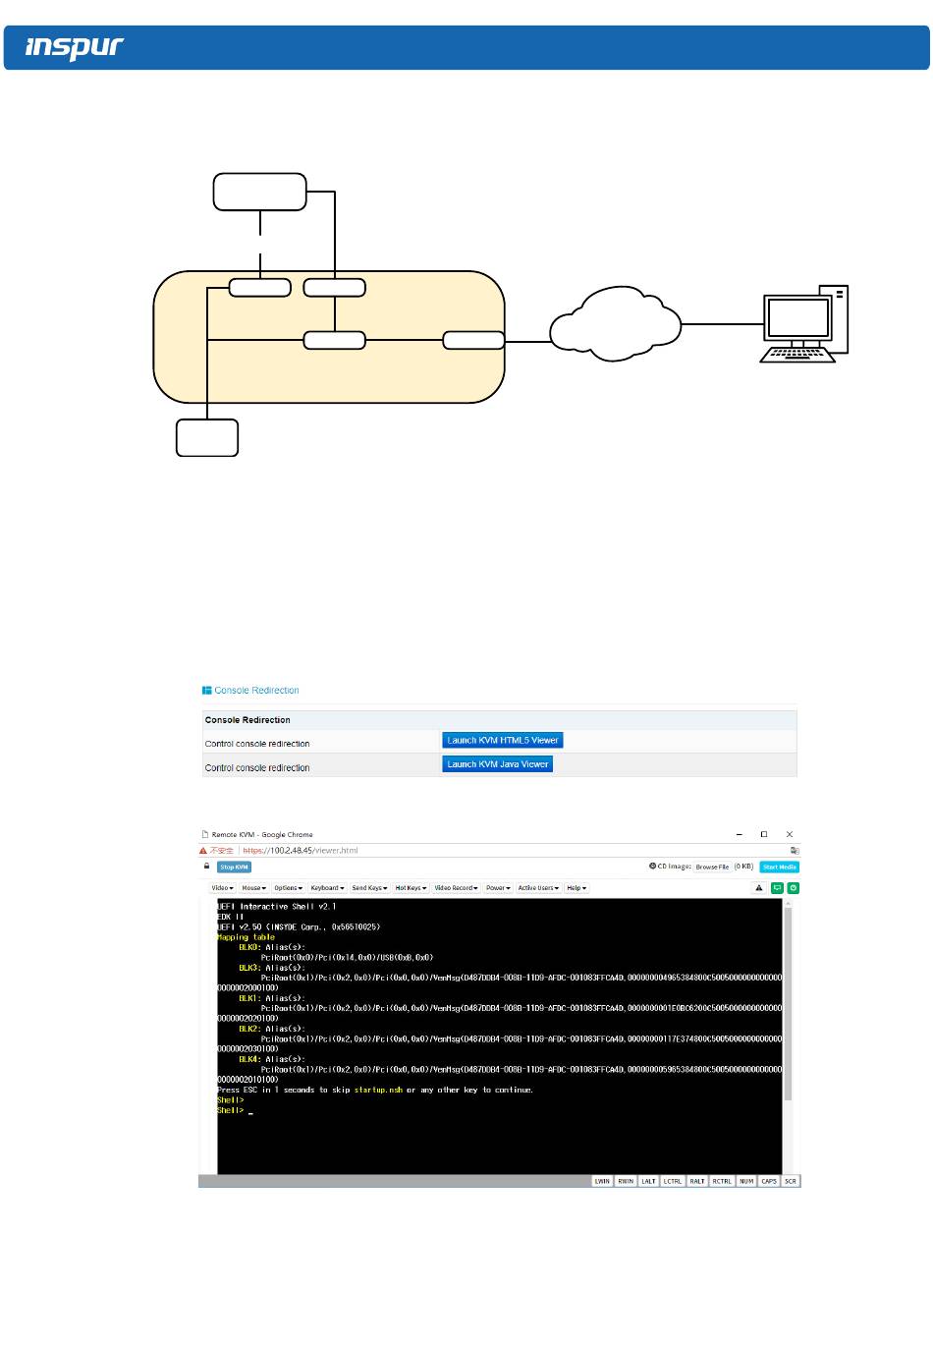
Task: Click the cloud shape in network diagram
Action: (x=615, y=322)
